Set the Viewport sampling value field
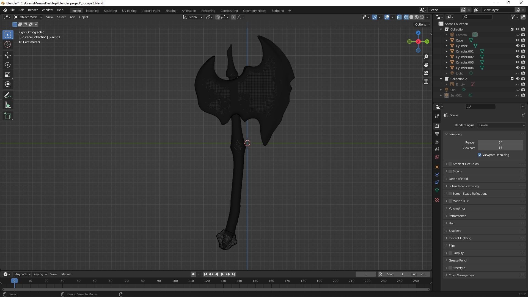Viewport: 528px width, 297px height. (x=500, y=148)
